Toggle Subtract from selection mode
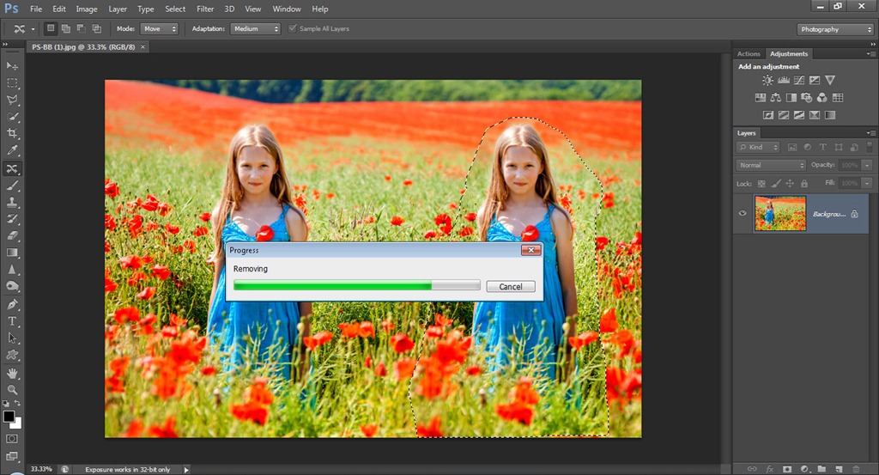 coord(82,28)
